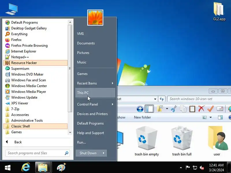The width and height of the screenshot is (231, 173).
Task: Open Internet Explorer from the taskbar
Action: (x=26, y=167)
